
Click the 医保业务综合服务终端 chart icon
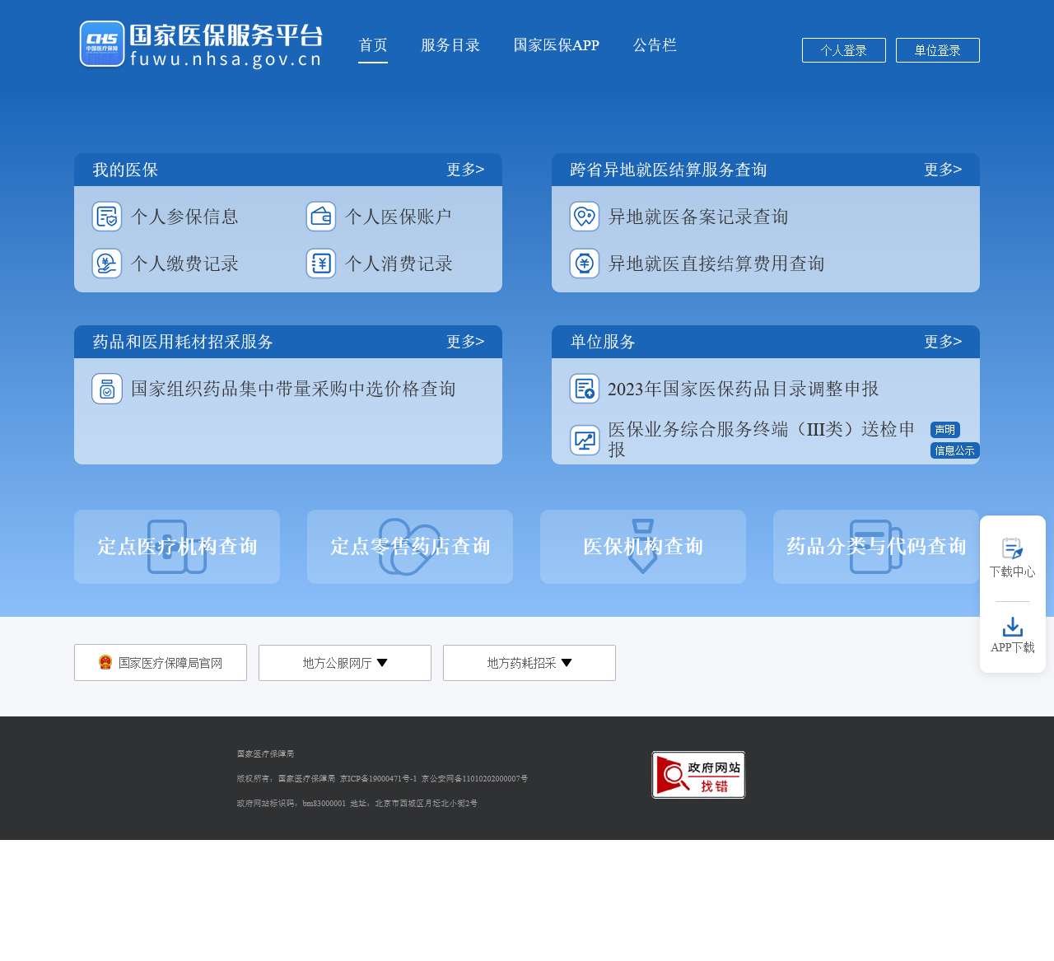585,441
